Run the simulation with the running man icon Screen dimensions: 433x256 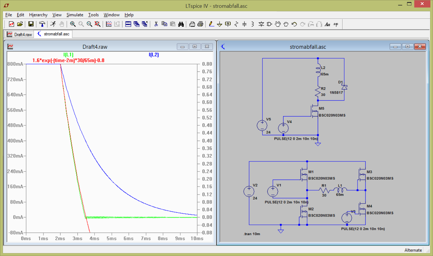click(x=53, y=24)
